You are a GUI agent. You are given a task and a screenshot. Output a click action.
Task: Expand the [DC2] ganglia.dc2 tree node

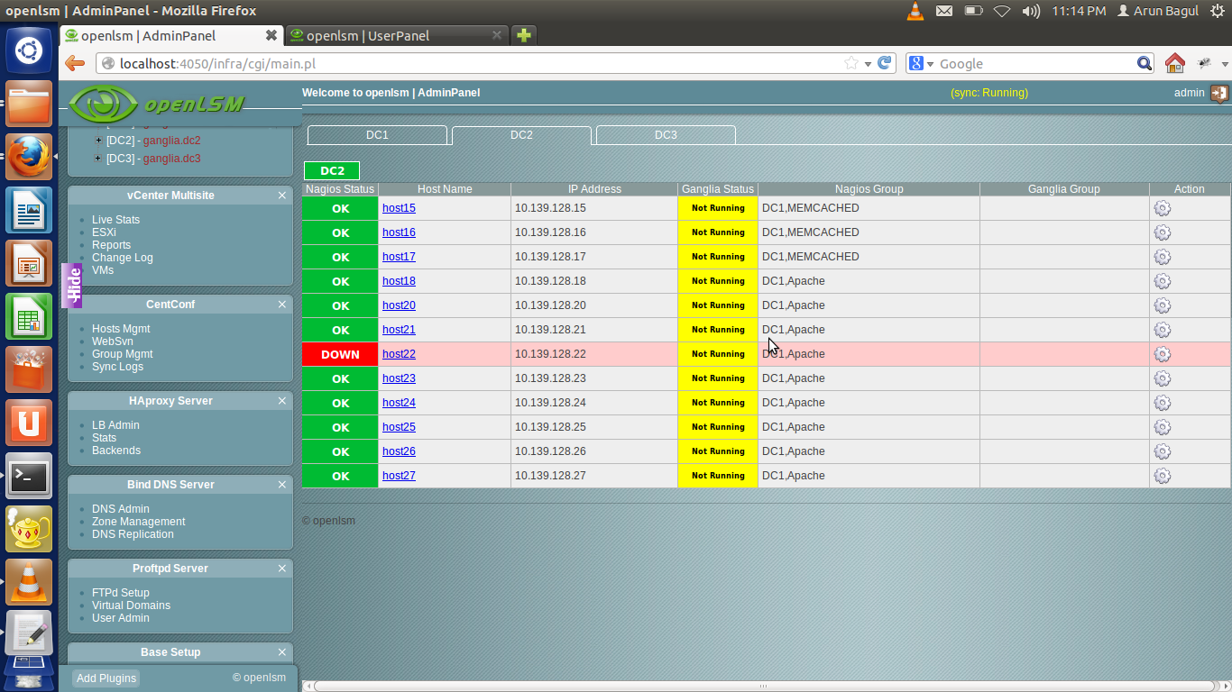[x=97, y=140]
